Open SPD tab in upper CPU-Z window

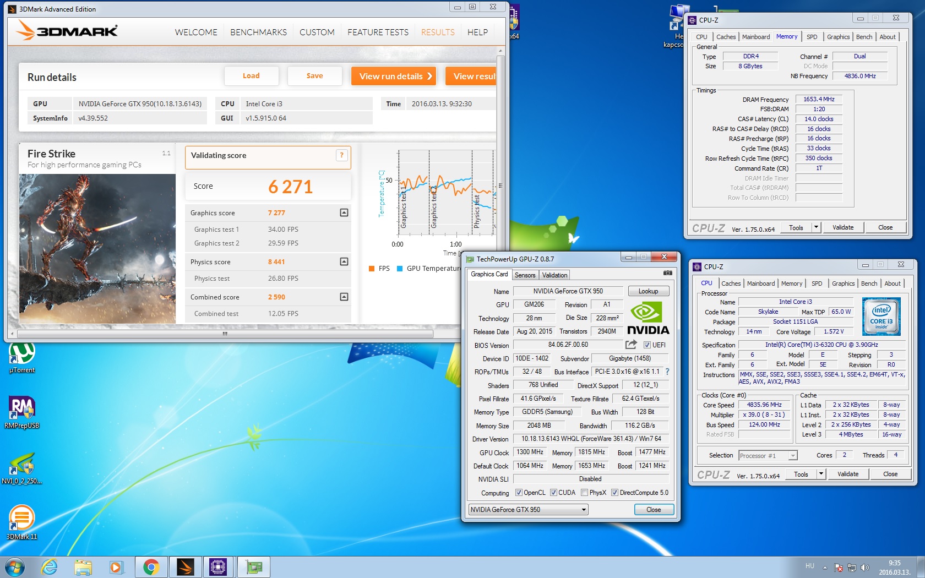pyautogui.click(x=812, y=37)
